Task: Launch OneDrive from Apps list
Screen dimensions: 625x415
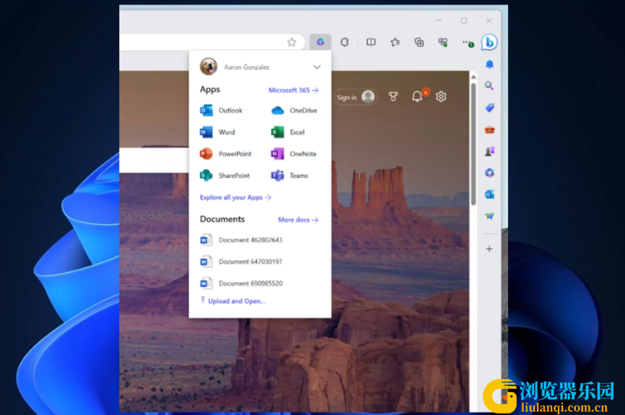Action: [295, 110]
